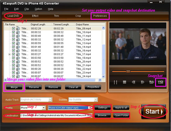The width and height of the screenshot is (171, 131).
Task: Click the file icon of Title_21.mp4 row
Action: [x=18, y=65]
